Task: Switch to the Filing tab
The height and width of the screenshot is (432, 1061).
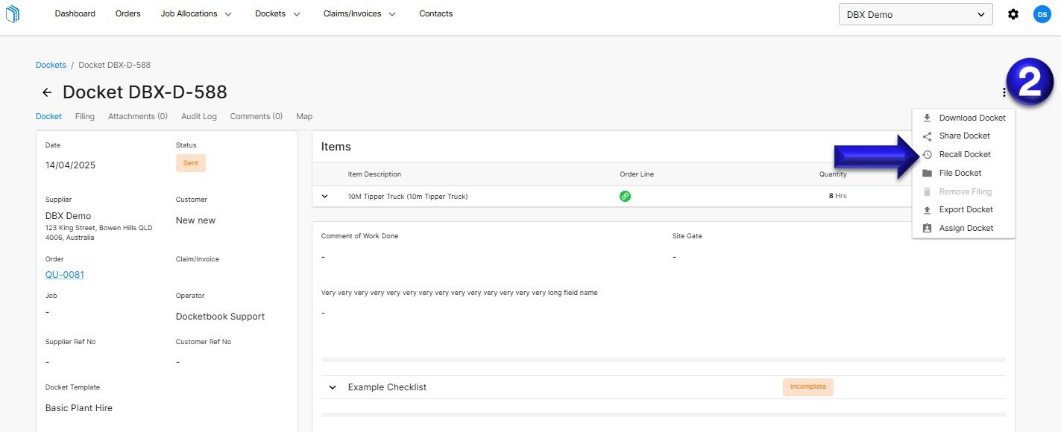Action: point(84,116)
